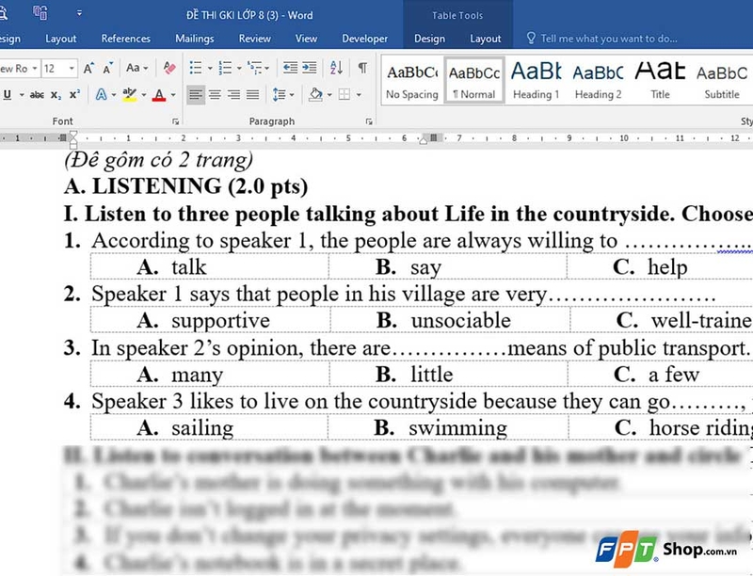Click the Grow Font icon
753x576 pixels.
click(x=88, y=68)
